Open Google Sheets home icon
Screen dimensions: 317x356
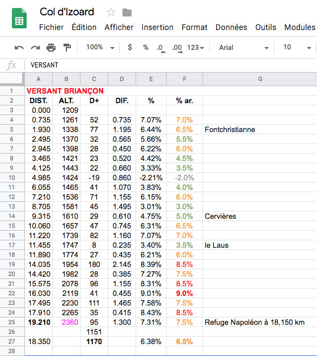[x=19, y=18]
